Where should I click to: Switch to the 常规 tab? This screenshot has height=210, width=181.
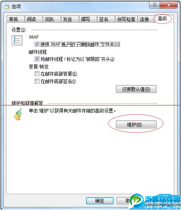(x=15, y=19)
